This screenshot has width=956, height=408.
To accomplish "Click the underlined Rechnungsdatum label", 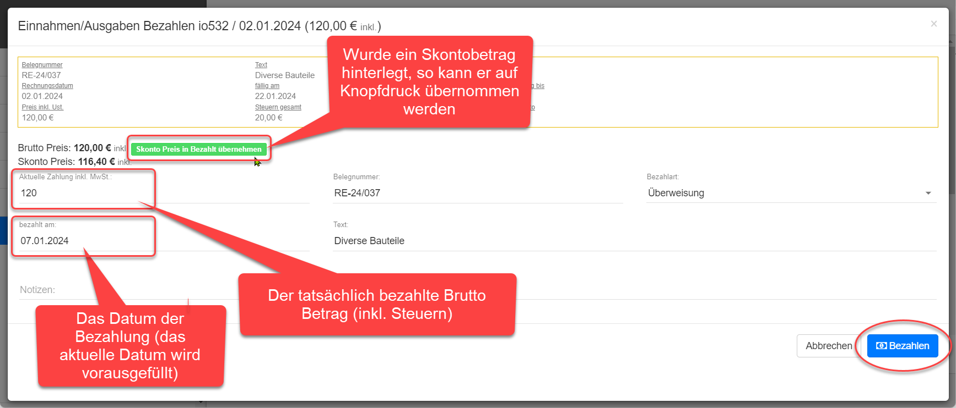I will pos(47,86).
